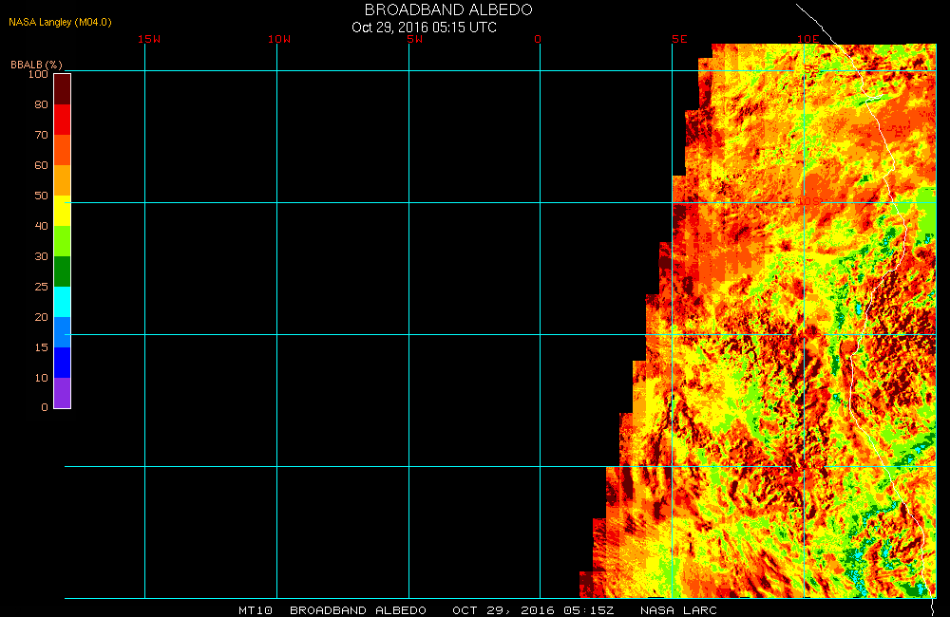Select the purple 0–10% legend swatch
The height and width of the screenshot is (617, 950).
point(62,393)
